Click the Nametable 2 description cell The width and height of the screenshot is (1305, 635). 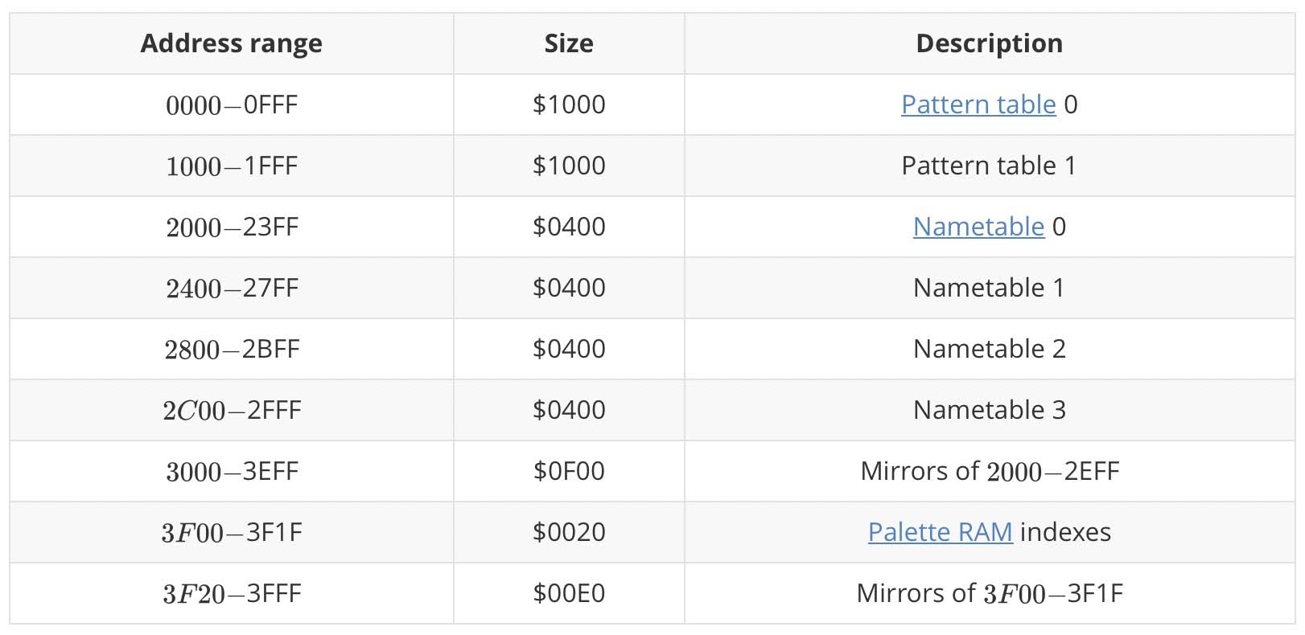[x=989, y=349]
